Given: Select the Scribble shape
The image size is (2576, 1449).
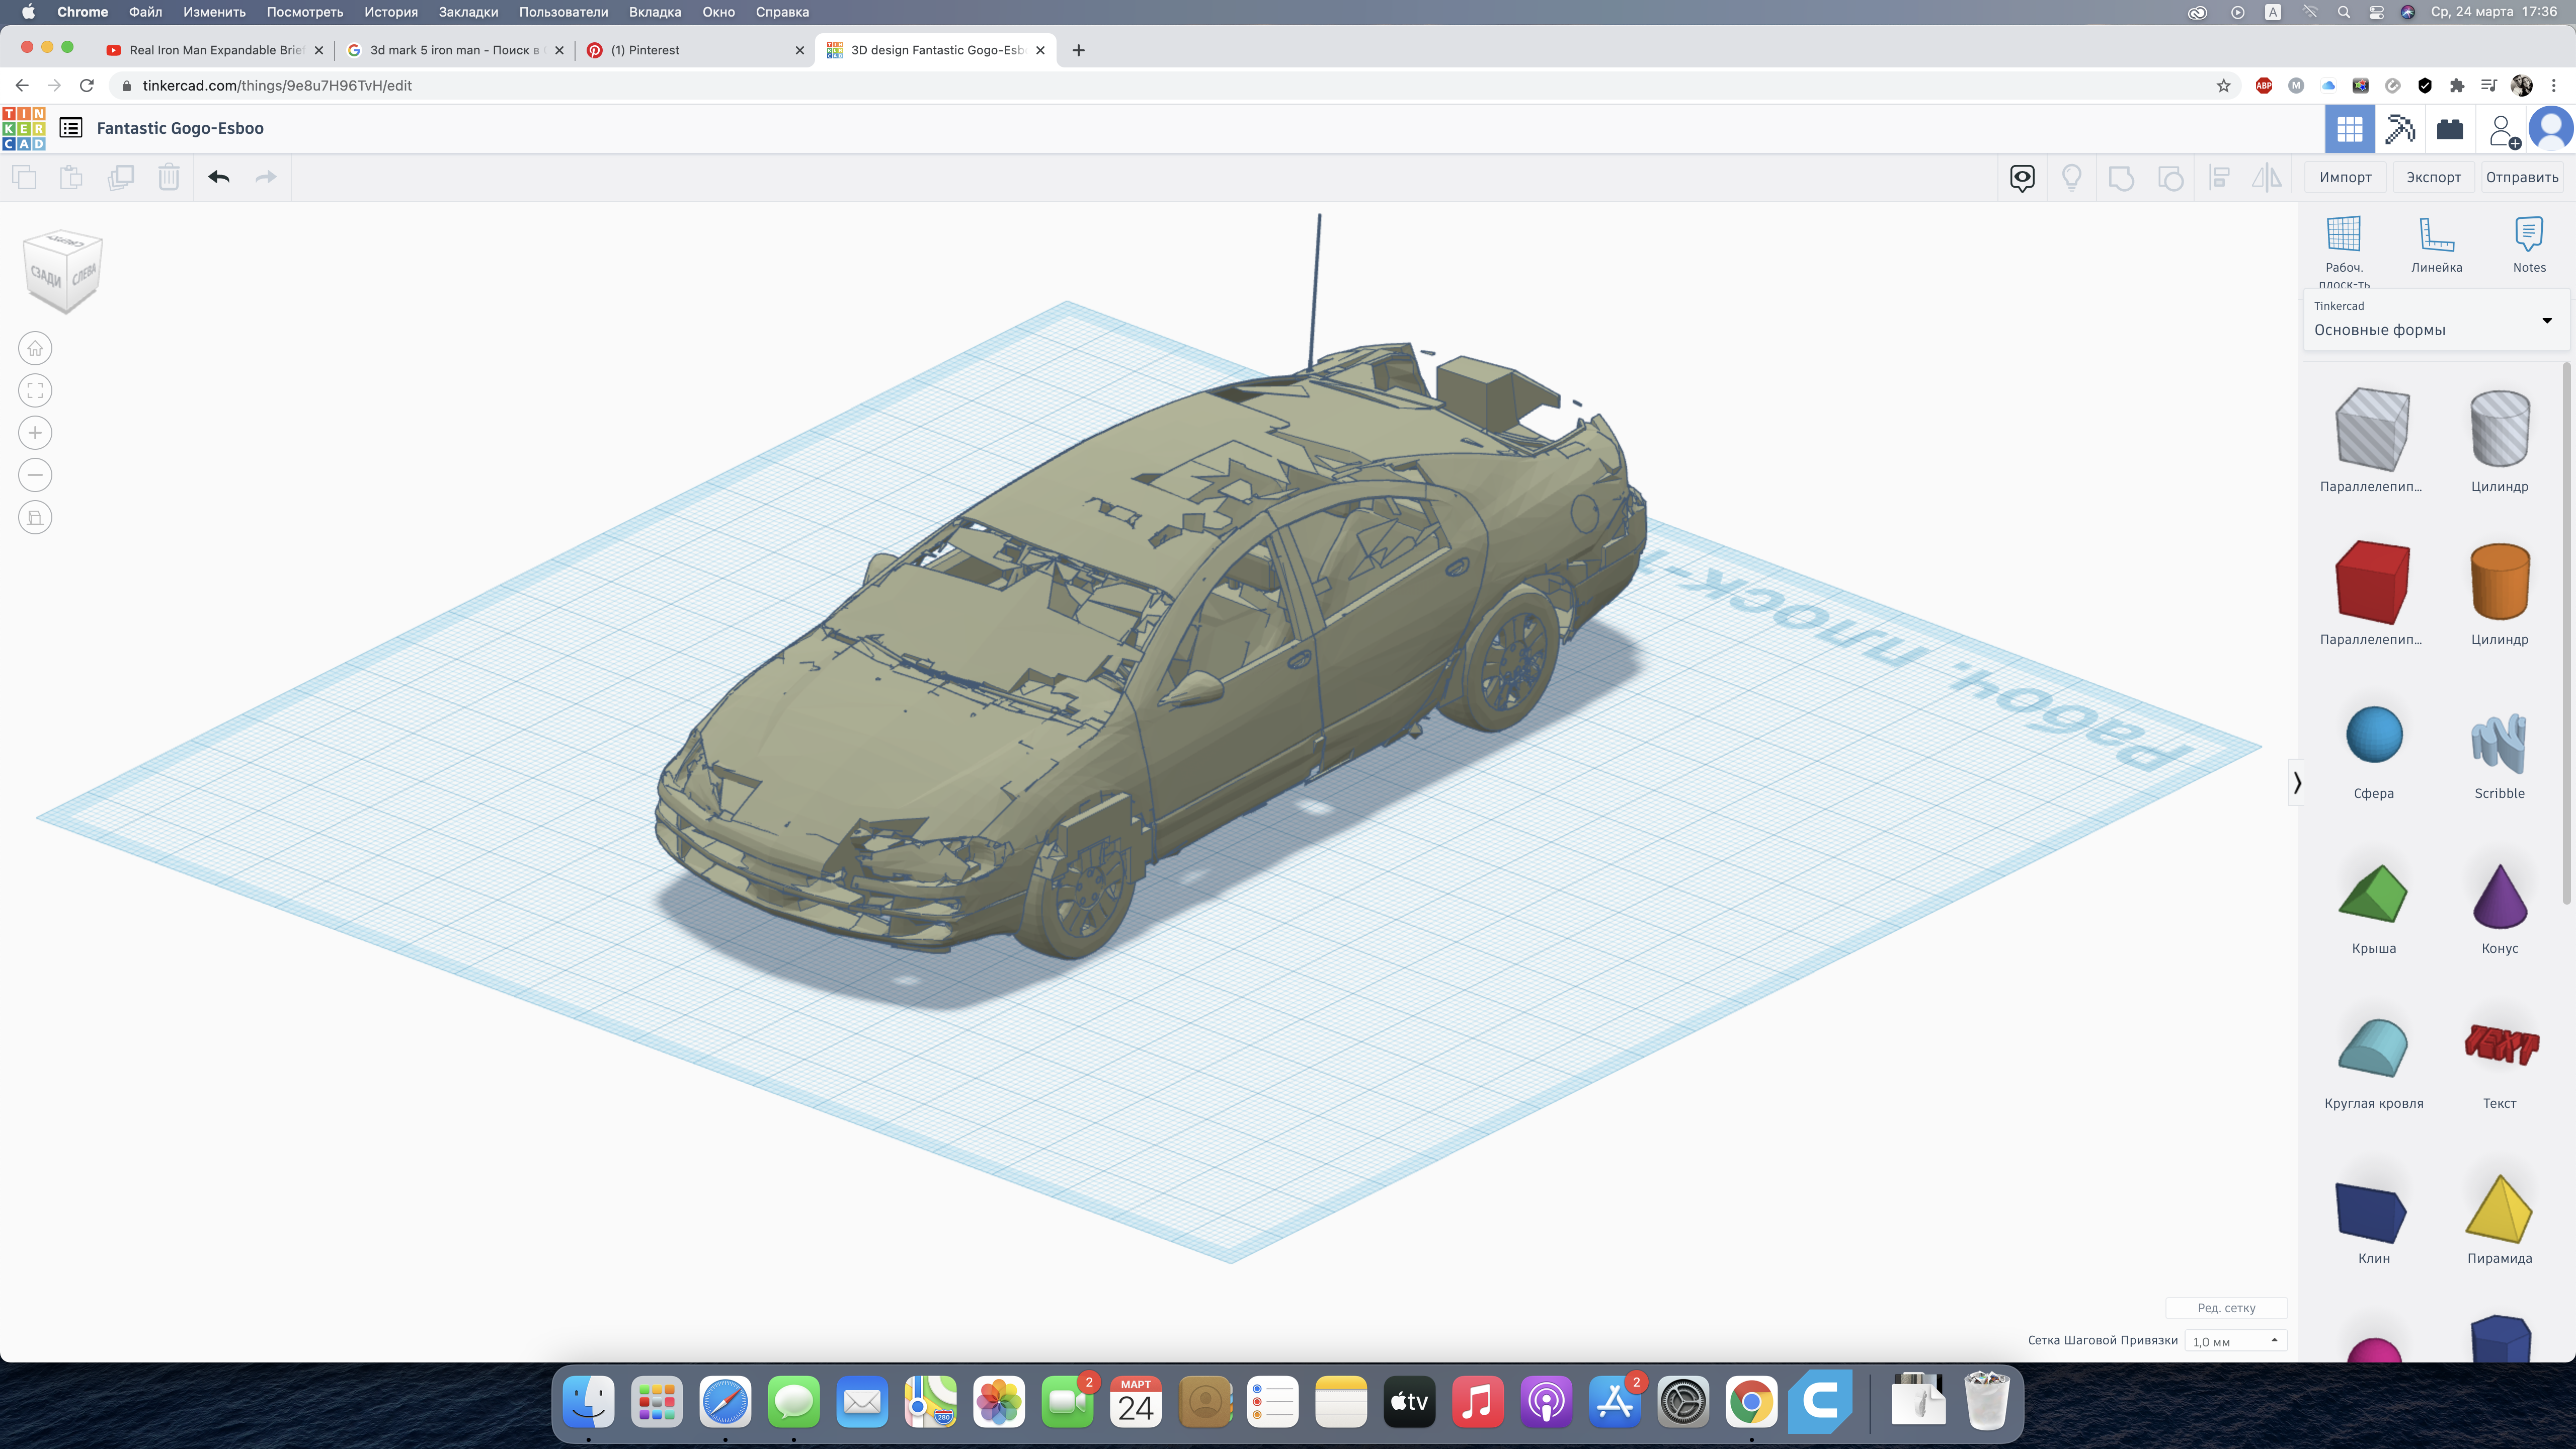Looking at the screenshot, I should pyautogui.click(x=2499, y=742).
